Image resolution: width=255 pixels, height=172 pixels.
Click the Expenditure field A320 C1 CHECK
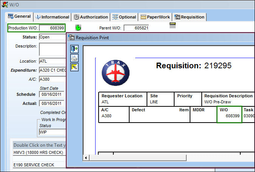(53, 70)
